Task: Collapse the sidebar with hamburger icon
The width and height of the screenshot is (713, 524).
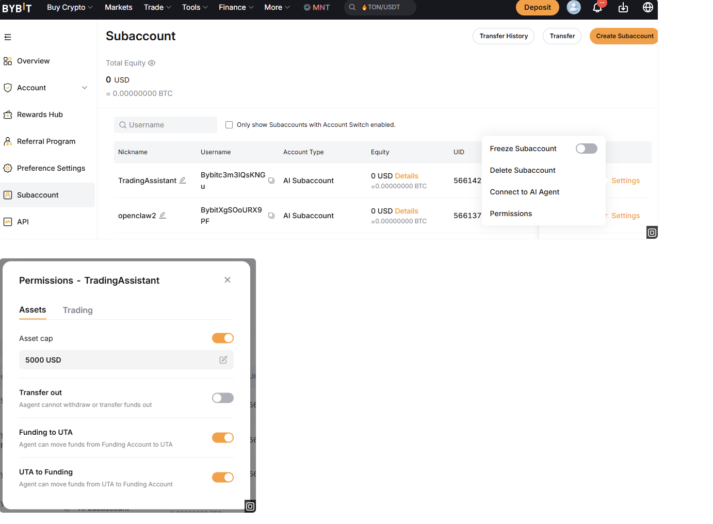Action: pos(8,37)
